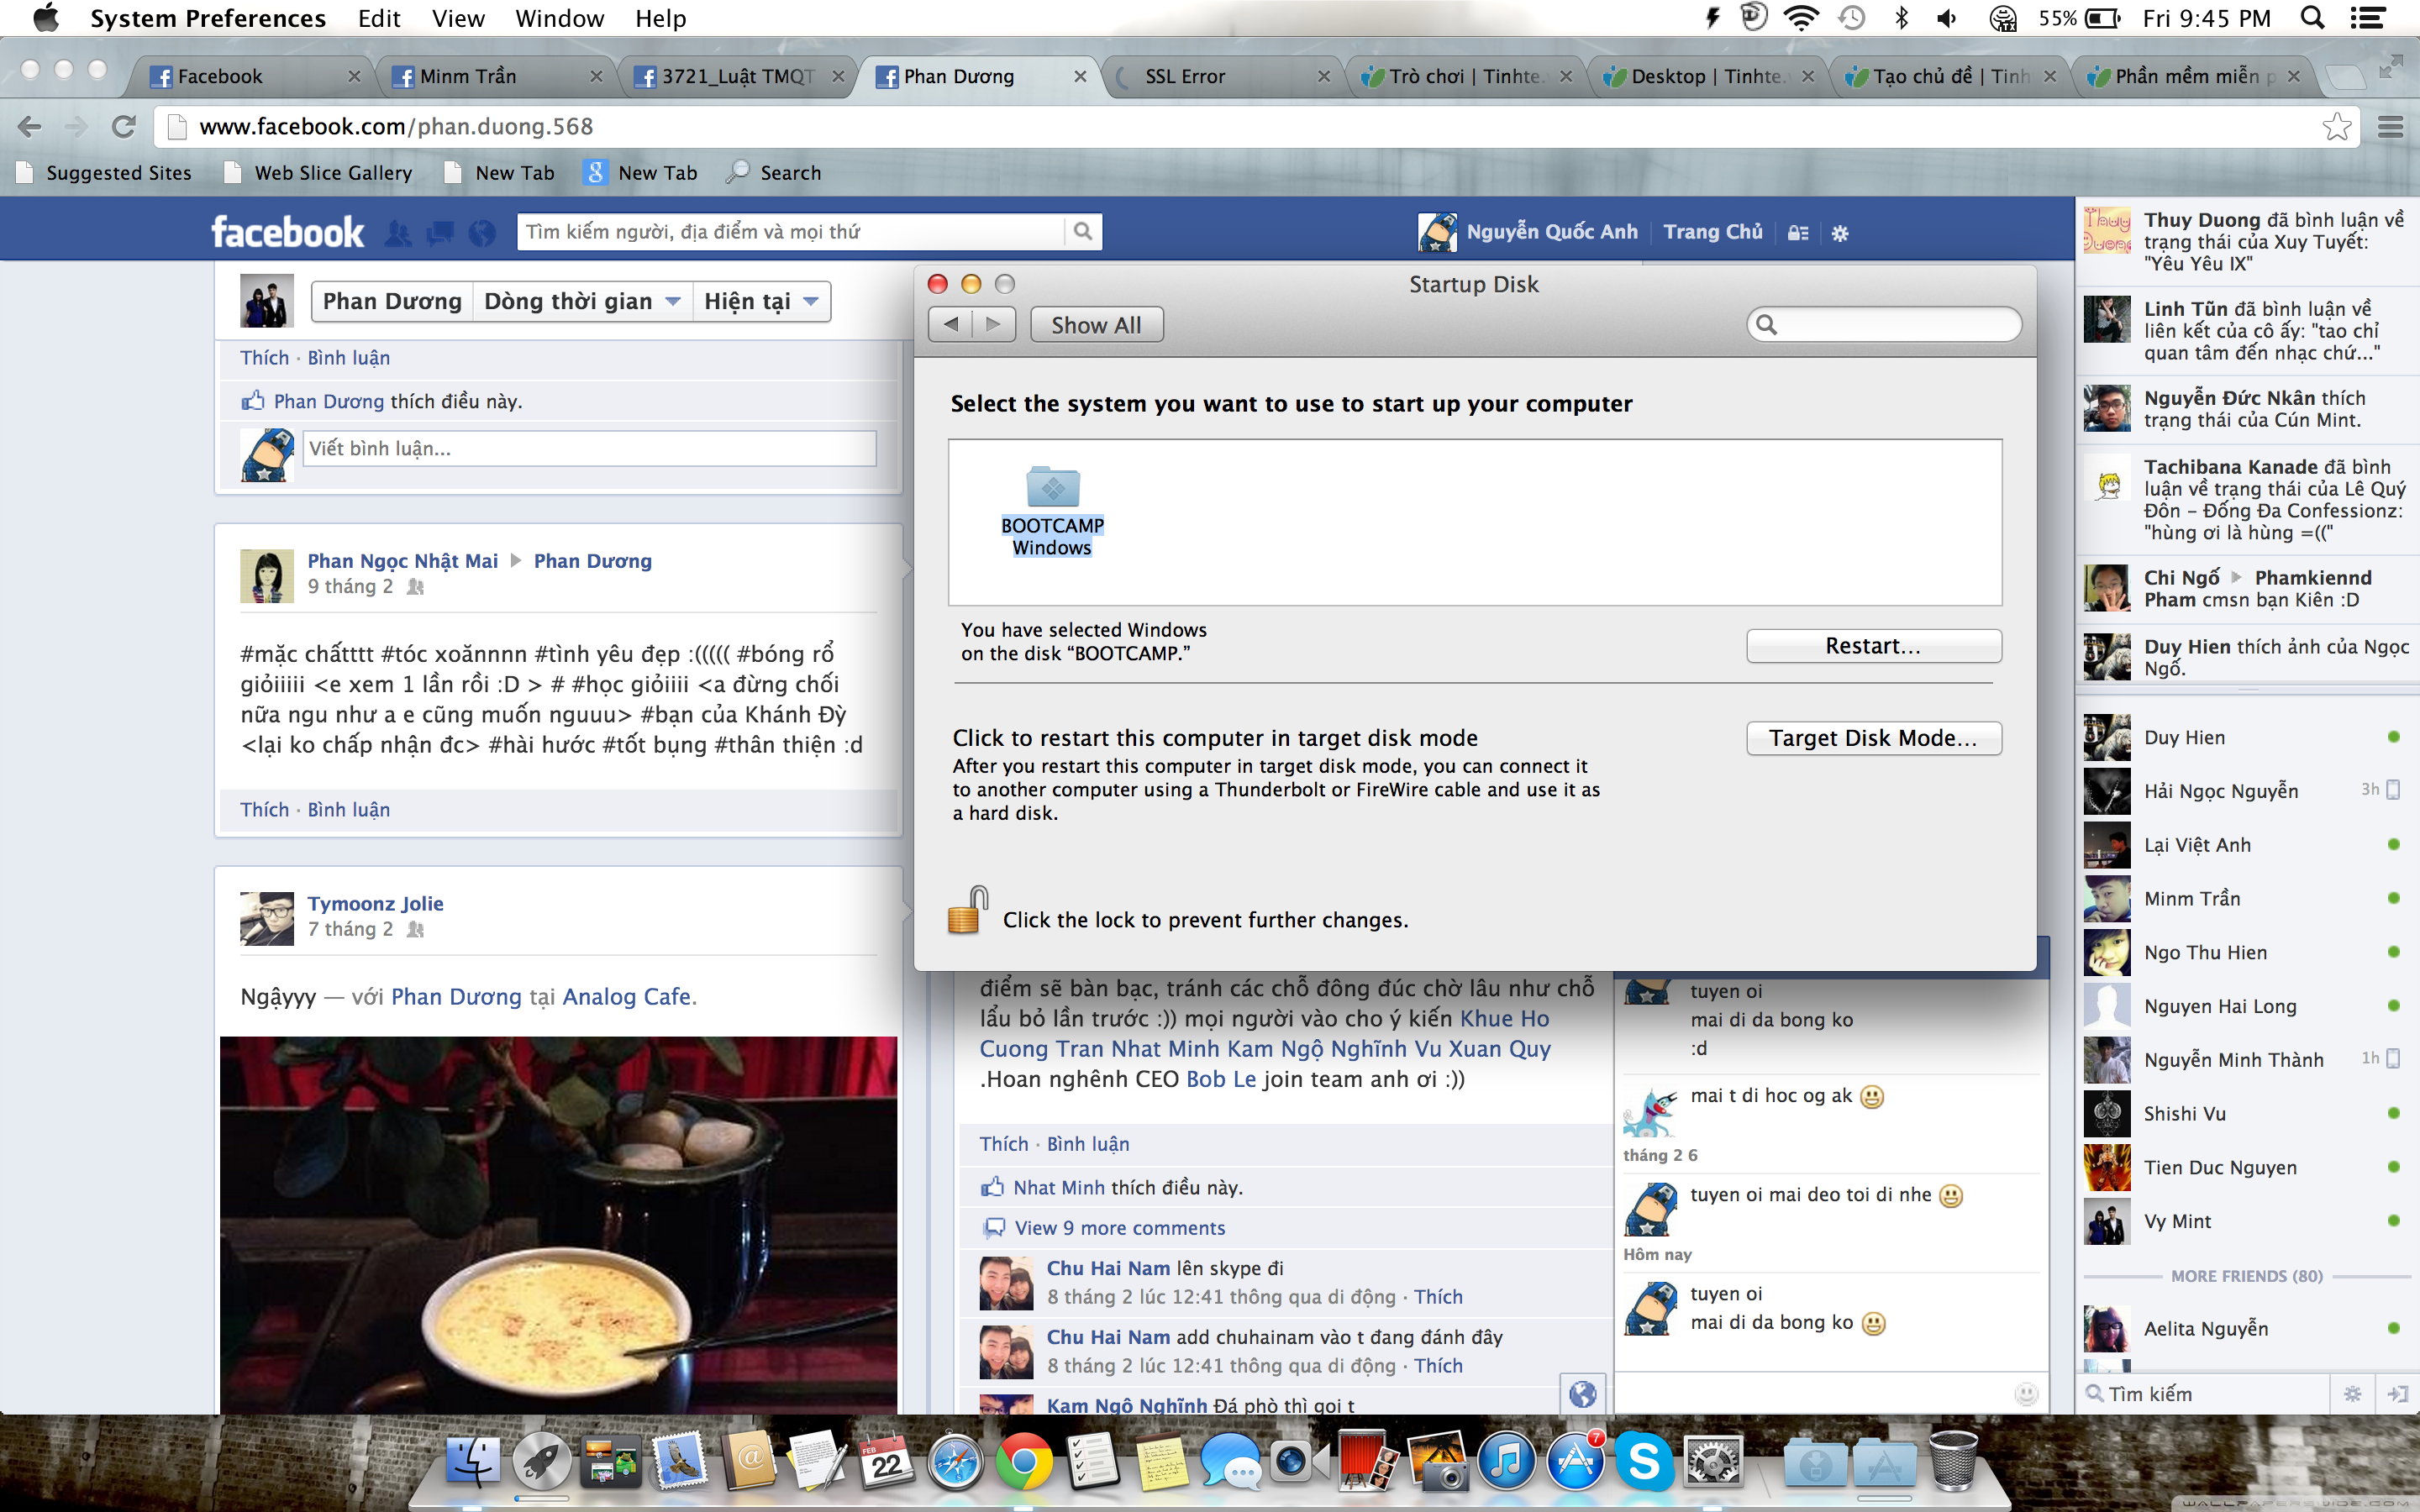Viewport: 2420px width, 1512px height.
Task: Bookmark this page with the star icon
Action: (2337, 127)
